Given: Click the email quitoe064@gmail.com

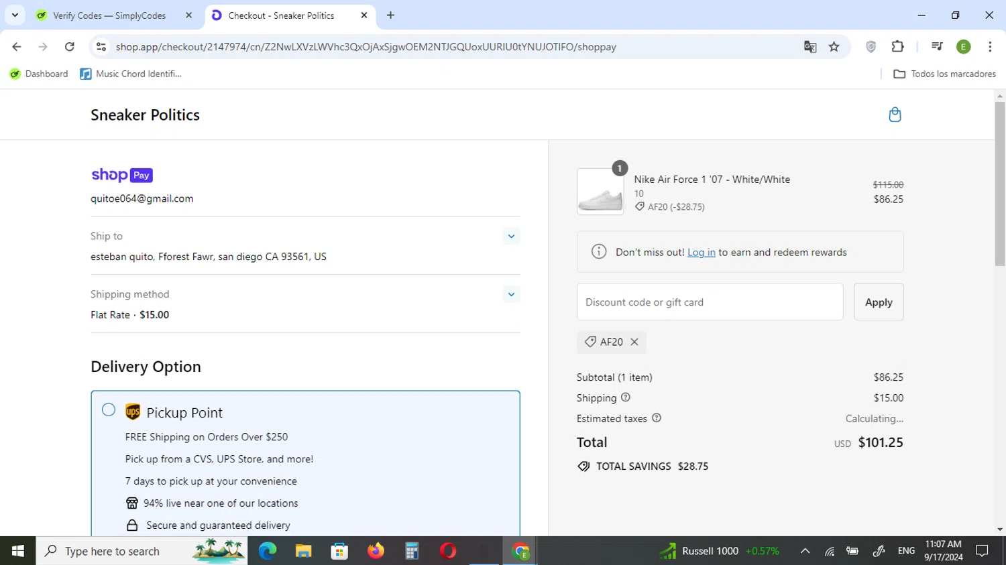Looking at the screenshot, I should click(142, 198).
